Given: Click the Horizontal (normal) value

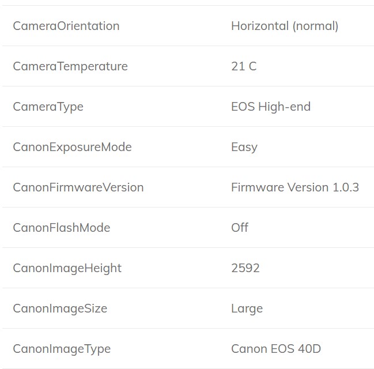Looking at the screenshot, I should click(285, 26).
